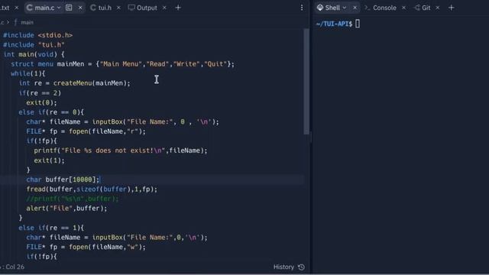Click on 'char buffer[10000];' line
Image resolution: width=489 pixels, height=275 pixels.
pos(63,180)
